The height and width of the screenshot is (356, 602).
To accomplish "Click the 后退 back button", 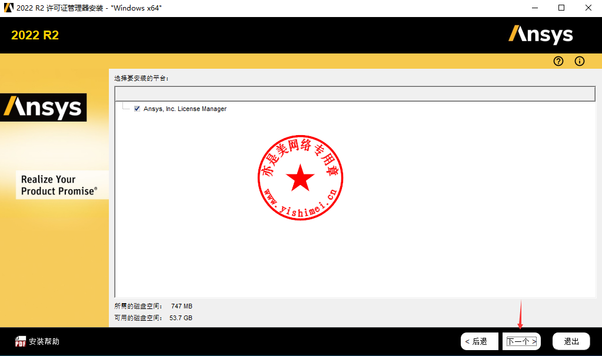I will (x=479, y=341).
